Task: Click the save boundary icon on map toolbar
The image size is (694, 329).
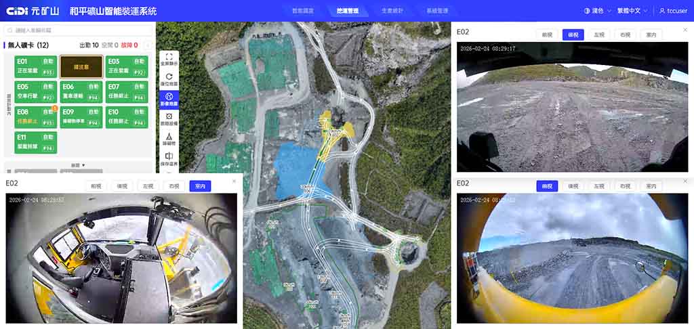Action: pyautogui.click(x=169, y=156)
